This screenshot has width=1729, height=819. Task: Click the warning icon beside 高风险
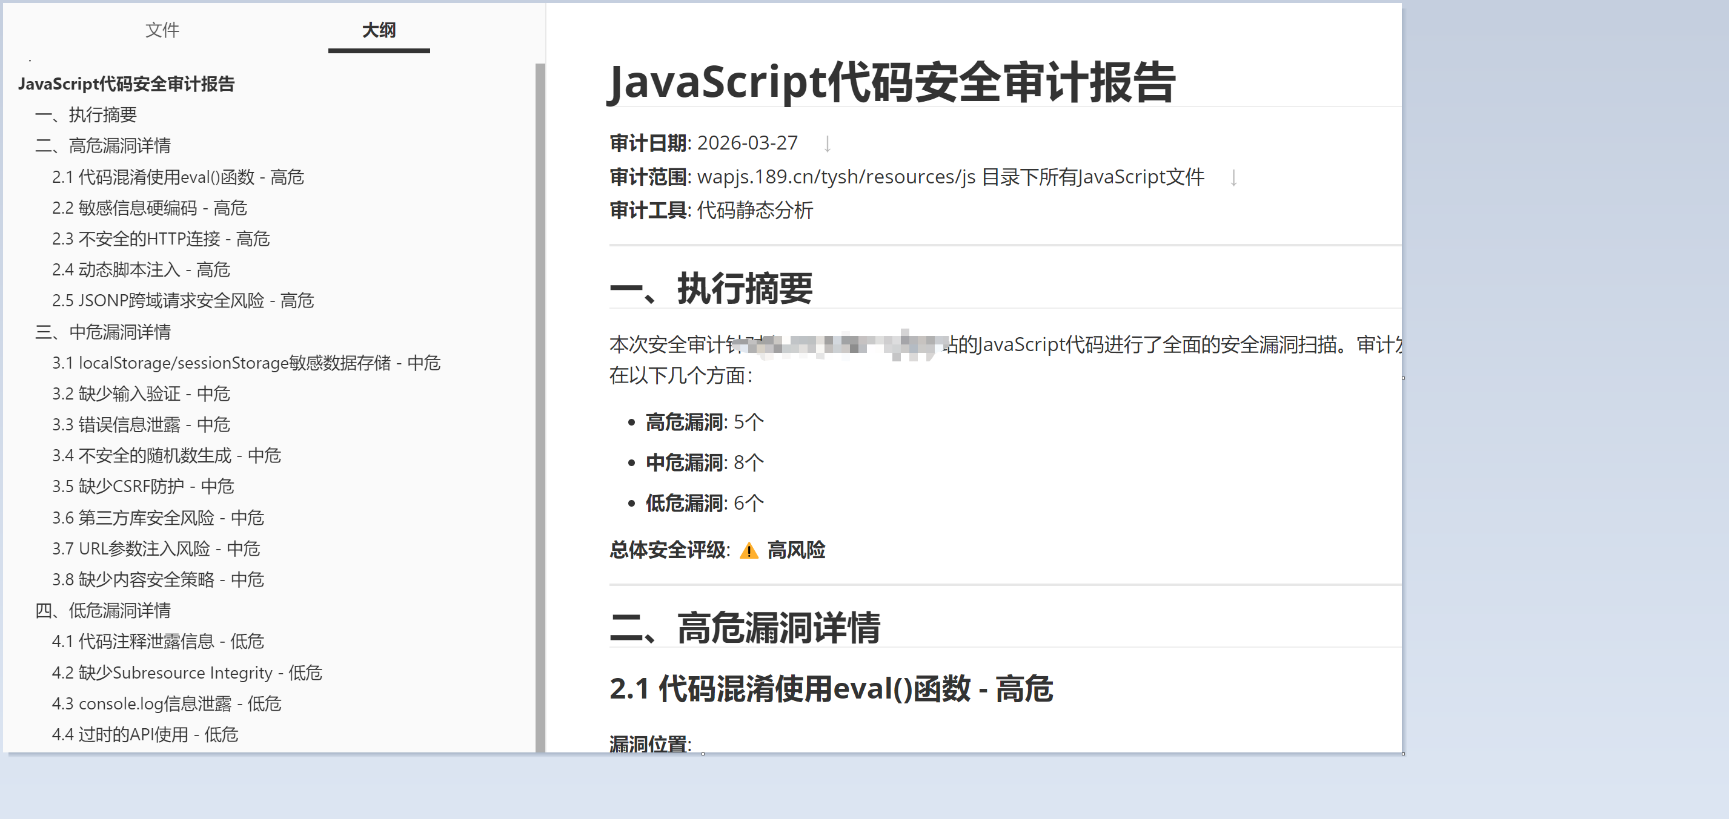point(748,551)
